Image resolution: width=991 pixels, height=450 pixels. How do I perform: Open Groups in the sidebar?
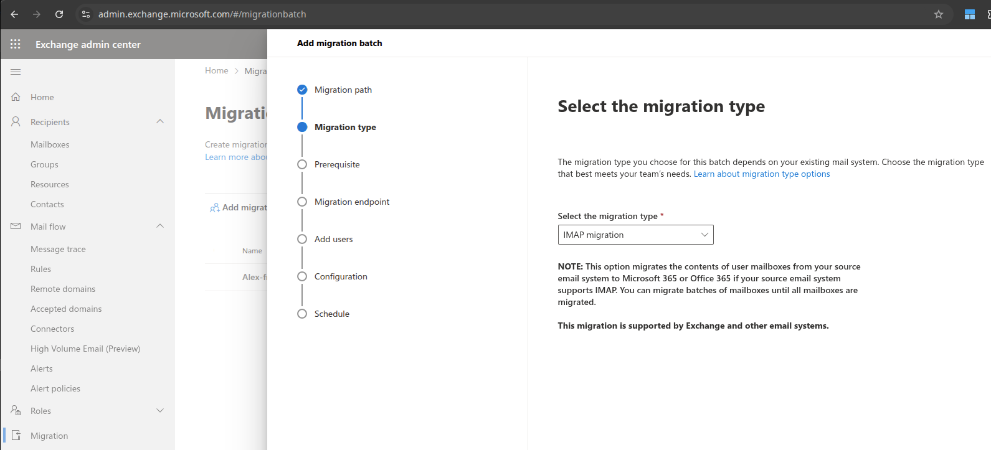coord(44,164)
